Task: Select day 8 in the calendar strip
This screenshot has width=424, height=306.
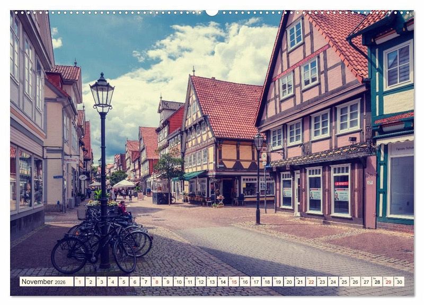Action: pyautogui.click(x=156, y=282)
